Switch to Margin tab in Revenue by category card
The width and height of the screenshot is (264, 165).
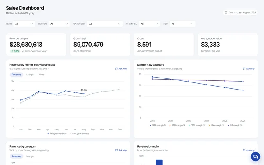tap(30, 156)
